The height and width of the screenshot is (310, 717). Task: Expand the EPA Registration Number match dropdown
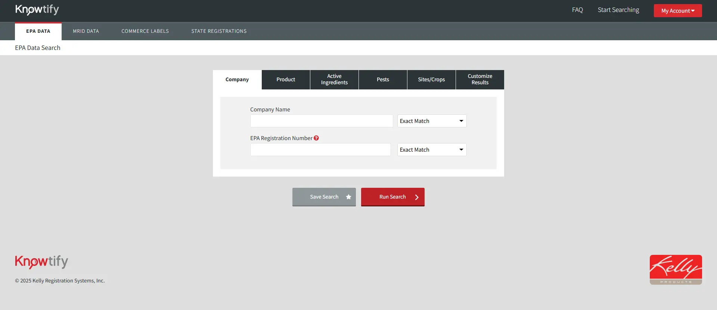point(432,150)
